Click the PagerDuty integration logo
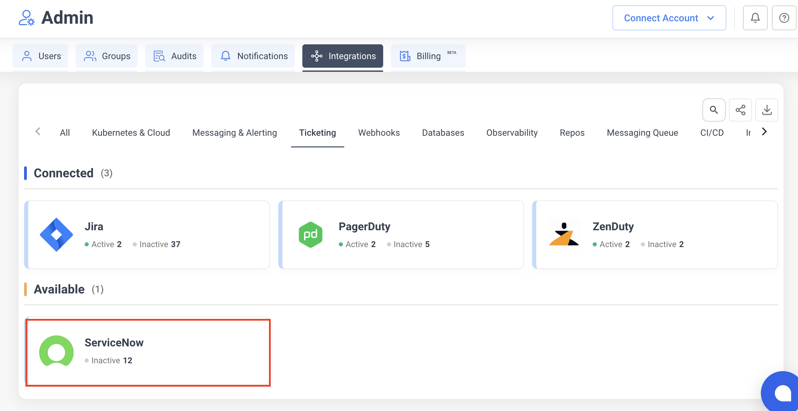This screenshot has height=411, width=798. pos(310,234)
